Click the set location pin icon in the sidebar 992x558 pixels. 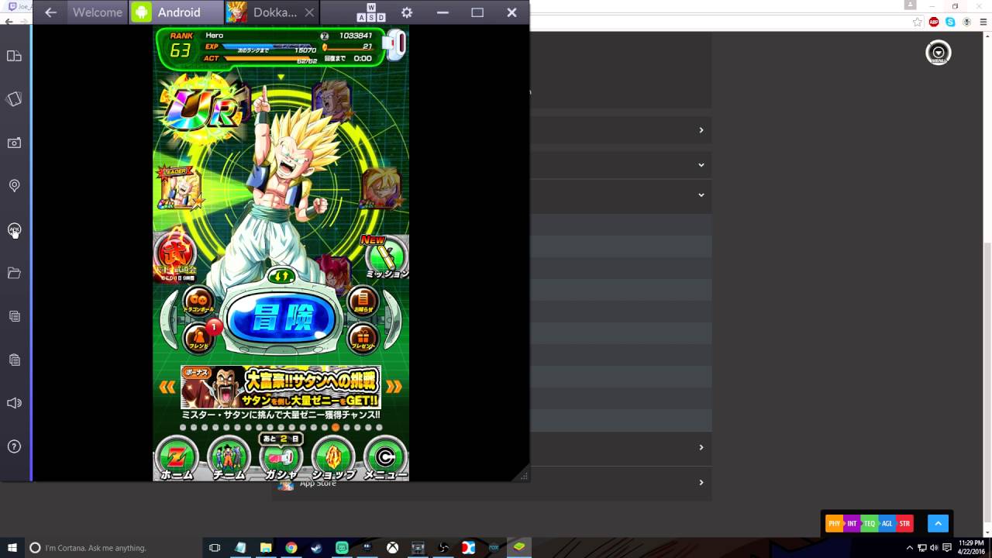pos(14,186)
